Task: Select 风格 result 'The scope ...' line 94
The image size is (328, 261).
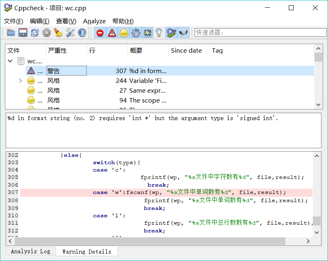Action: point(170,100)
